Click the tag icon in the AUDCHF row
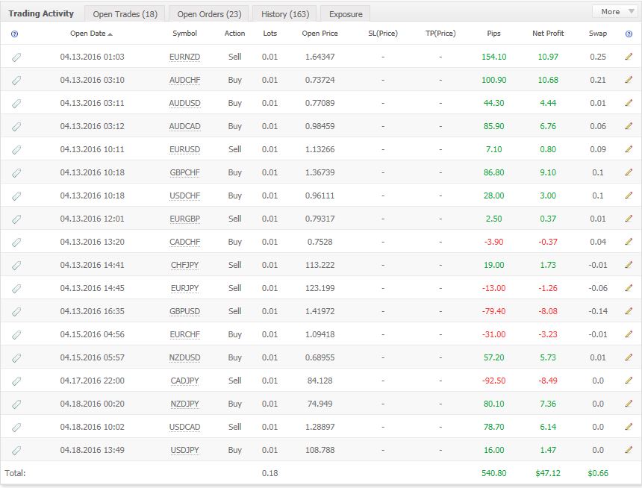The width and height of the screenshot is (642, 488). (x=16, y=81)
